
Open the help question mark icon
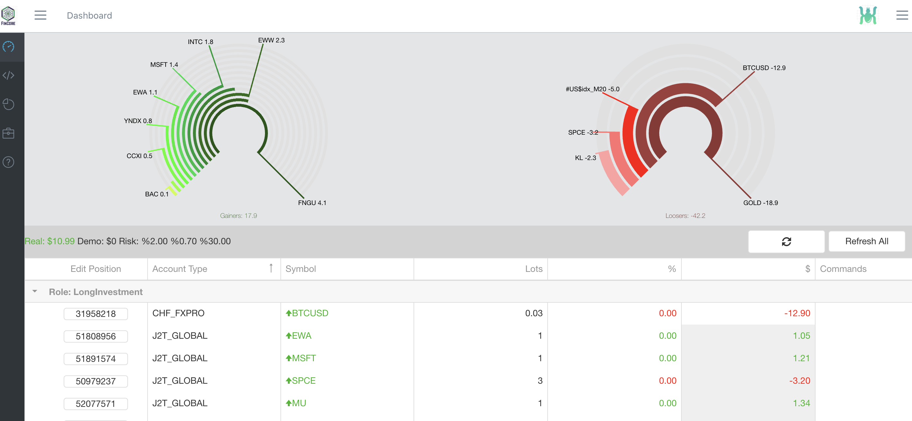[x=8, y=162]
